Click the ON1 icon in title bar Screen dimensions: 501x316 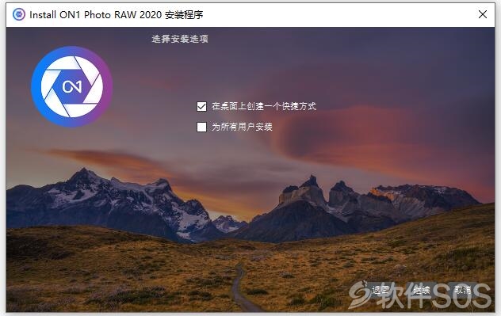19,14
